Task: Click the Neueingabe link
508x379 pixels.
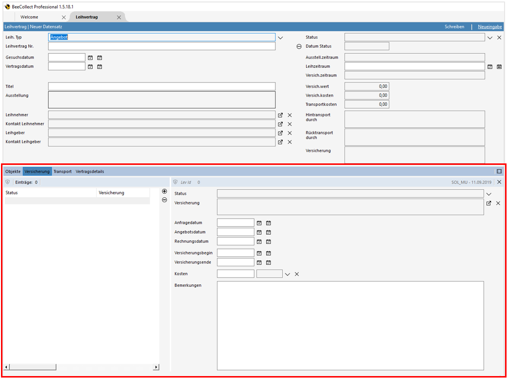Action: [x=489, y=27]
